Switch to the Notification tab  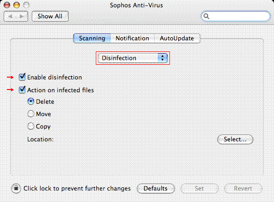[133, 38]
